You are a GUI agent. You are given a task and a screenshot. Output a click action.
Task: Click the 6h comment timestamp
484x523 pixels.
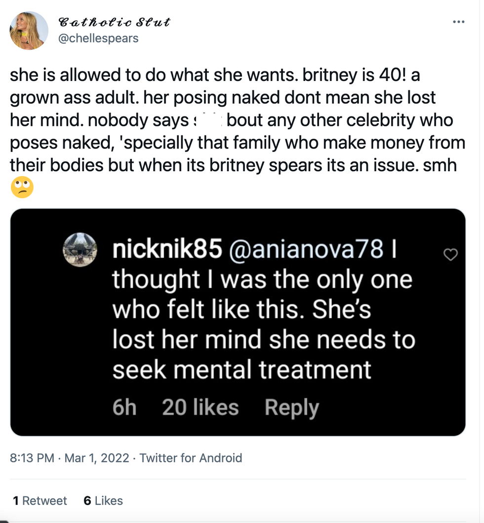click(x=124, y=408)
